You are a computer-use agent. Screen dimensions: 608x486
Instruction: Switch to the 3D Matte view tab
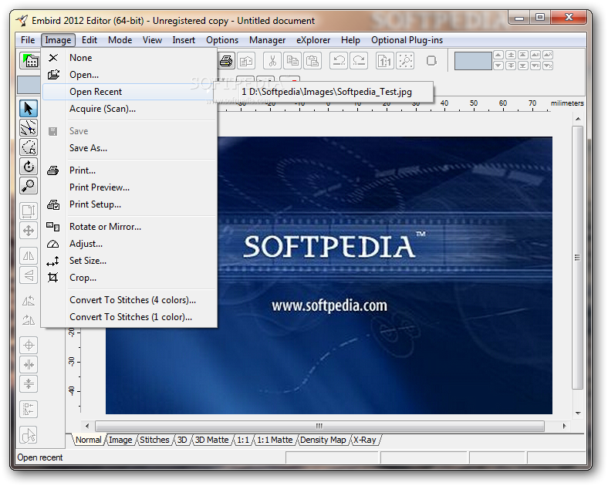[211, 440]
